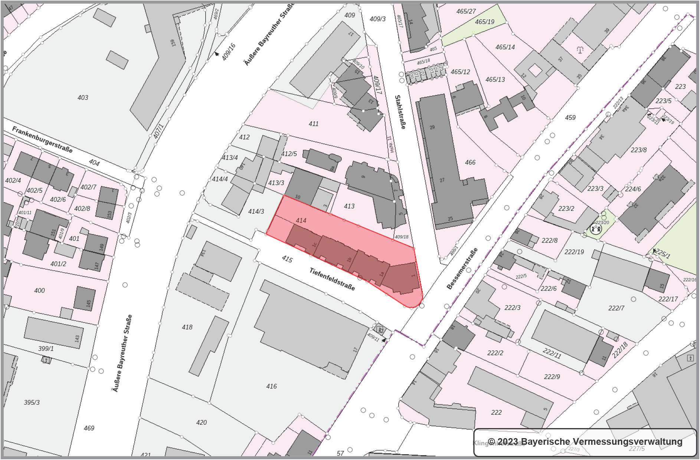Screen dimensions: 700x460
Task: Click the Tiefenfeldstraße street label
Action: tap(332, 279)
